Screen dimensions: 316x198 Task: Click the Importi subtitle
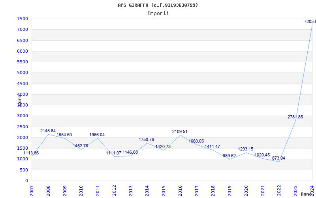[158, 13]
